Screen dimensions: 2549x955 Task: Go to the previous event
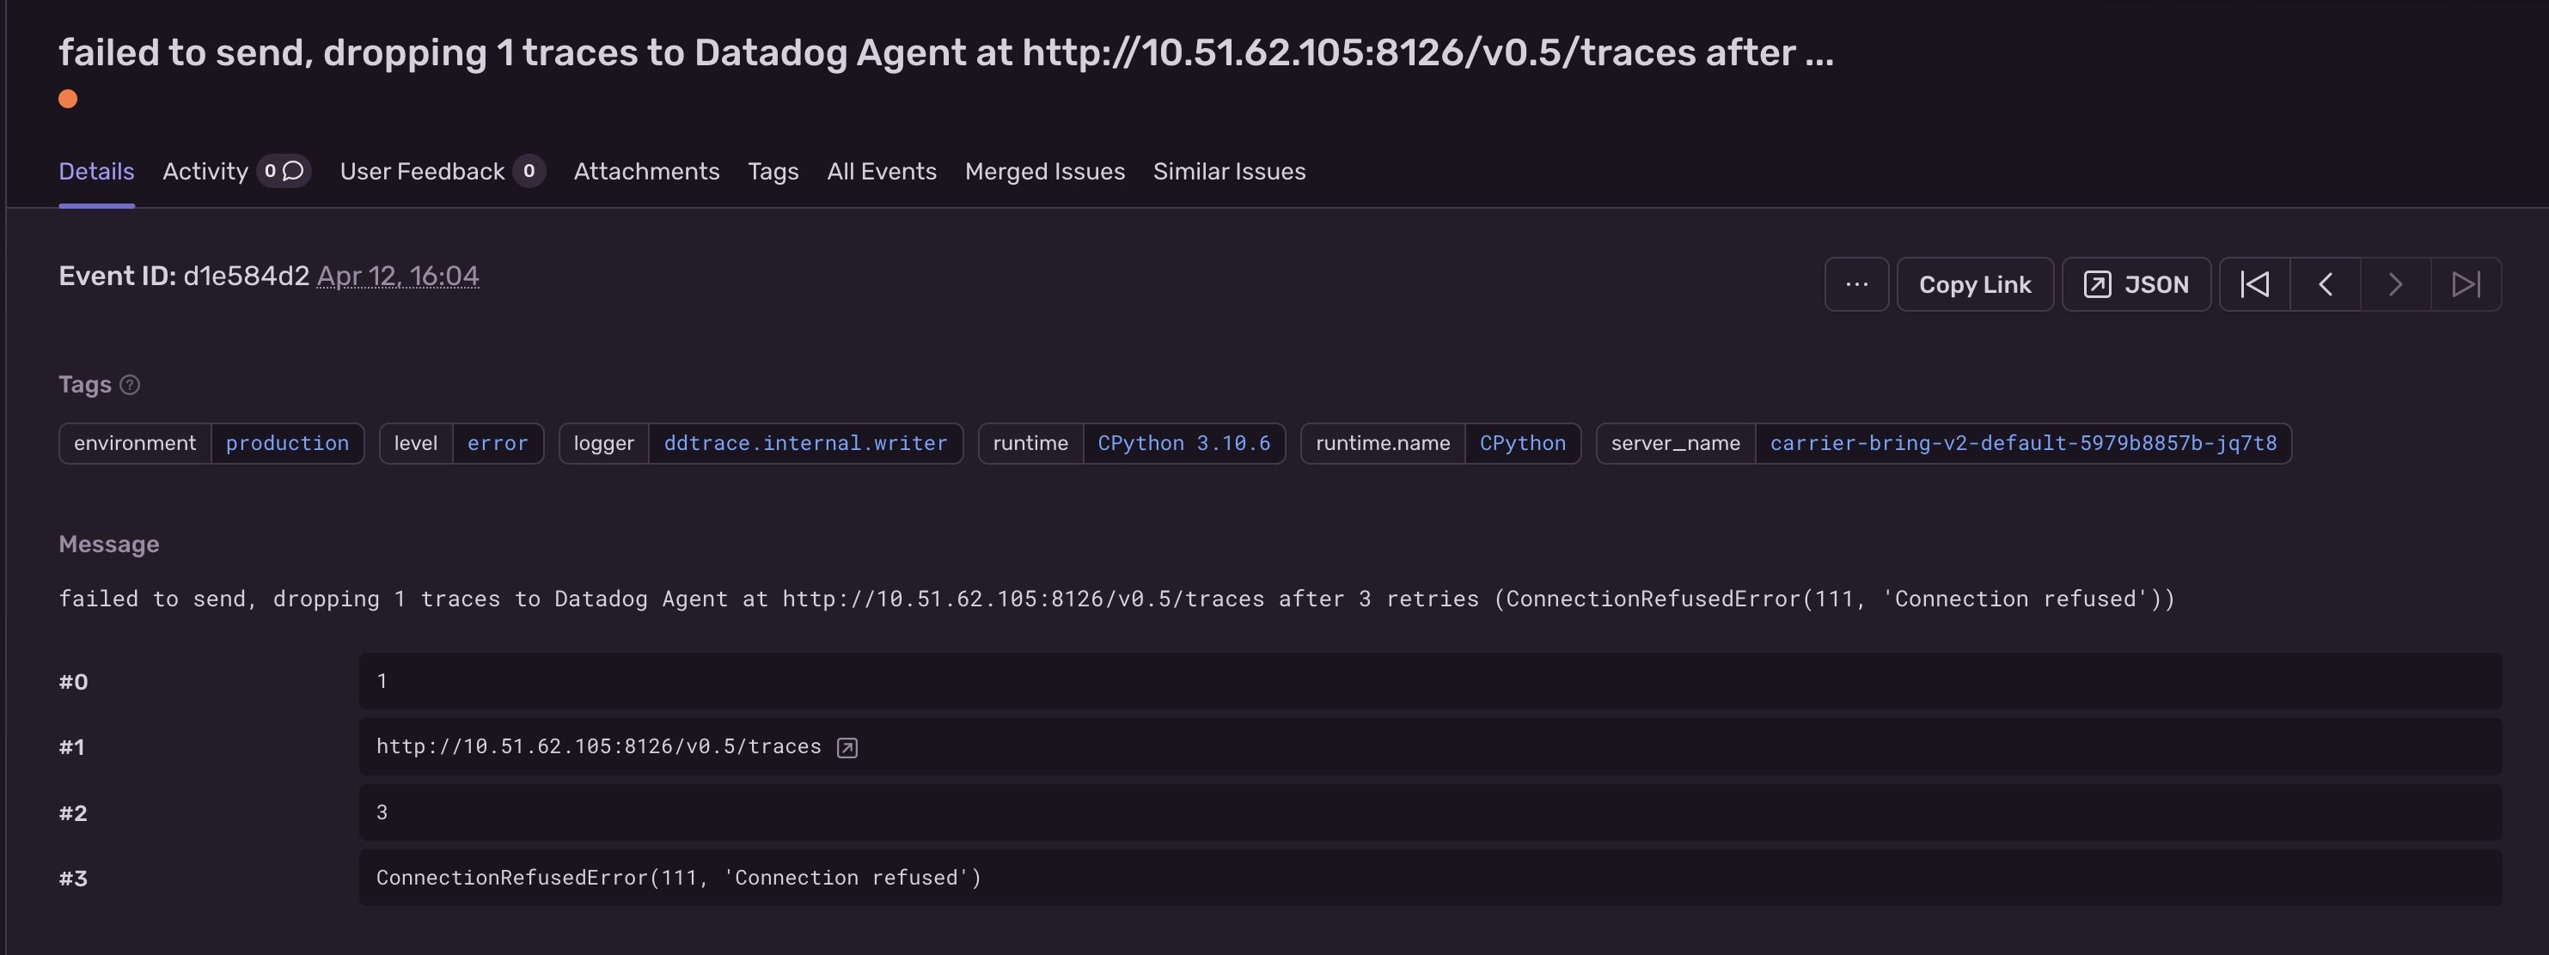tap(2325, 283)
